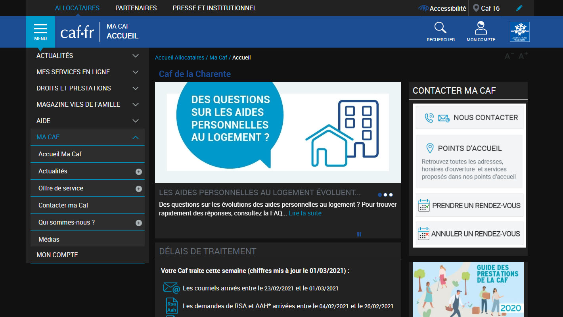
Task: Open the aides au logement banner image
Action: [x=278, y=132]
